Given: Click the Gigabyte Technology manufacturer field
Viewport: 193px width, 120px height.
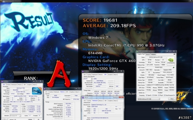Looking at the screenshot, I should (106, 105).
